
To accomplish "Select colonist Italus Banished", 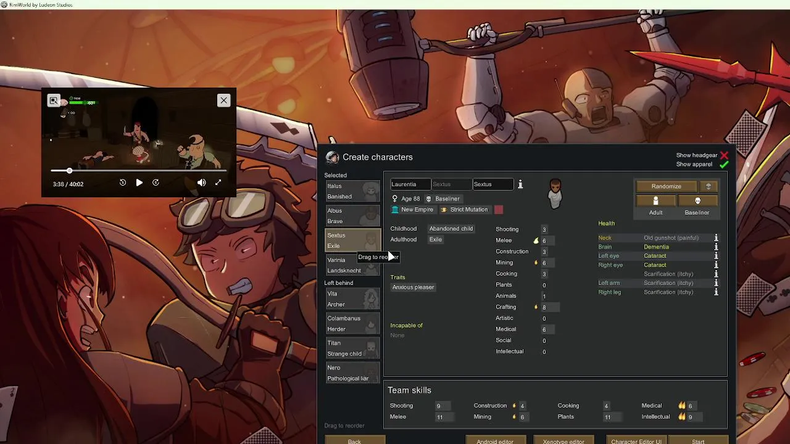I will pos(352,191).
